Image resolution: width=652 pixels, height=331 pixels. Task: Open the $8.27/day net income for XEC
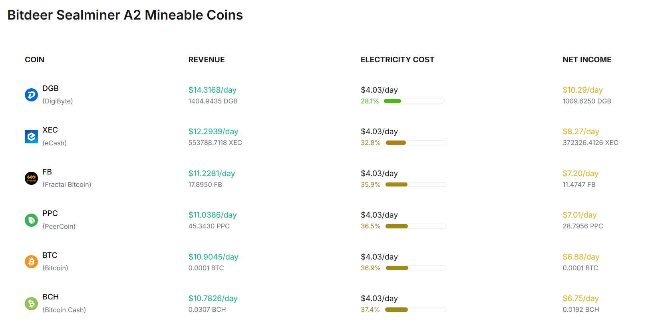pyautogui.click(x=581, y=131)
